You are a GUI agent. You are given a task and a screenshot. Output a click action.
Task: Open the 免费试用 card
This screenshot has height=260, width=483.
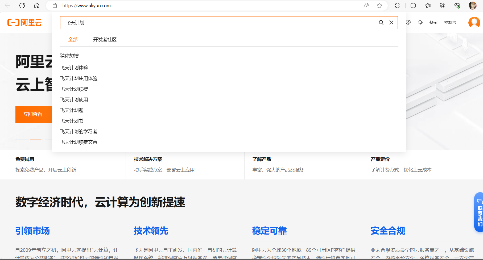pos(63,165)
